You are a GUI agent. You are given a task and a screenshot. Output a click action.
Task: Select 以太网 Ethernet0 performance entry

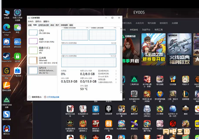pos(42,60)
